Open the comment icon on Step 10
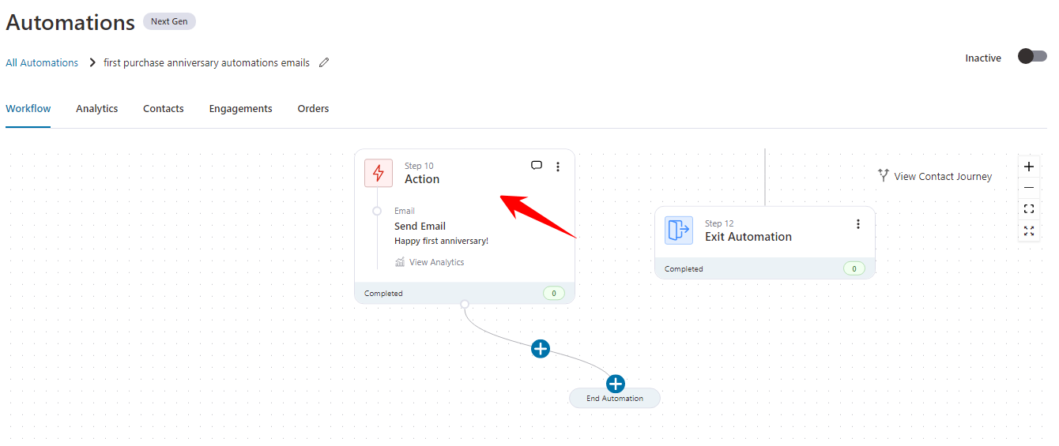Viewport: 1059px width, 446px height. [537, 166]
